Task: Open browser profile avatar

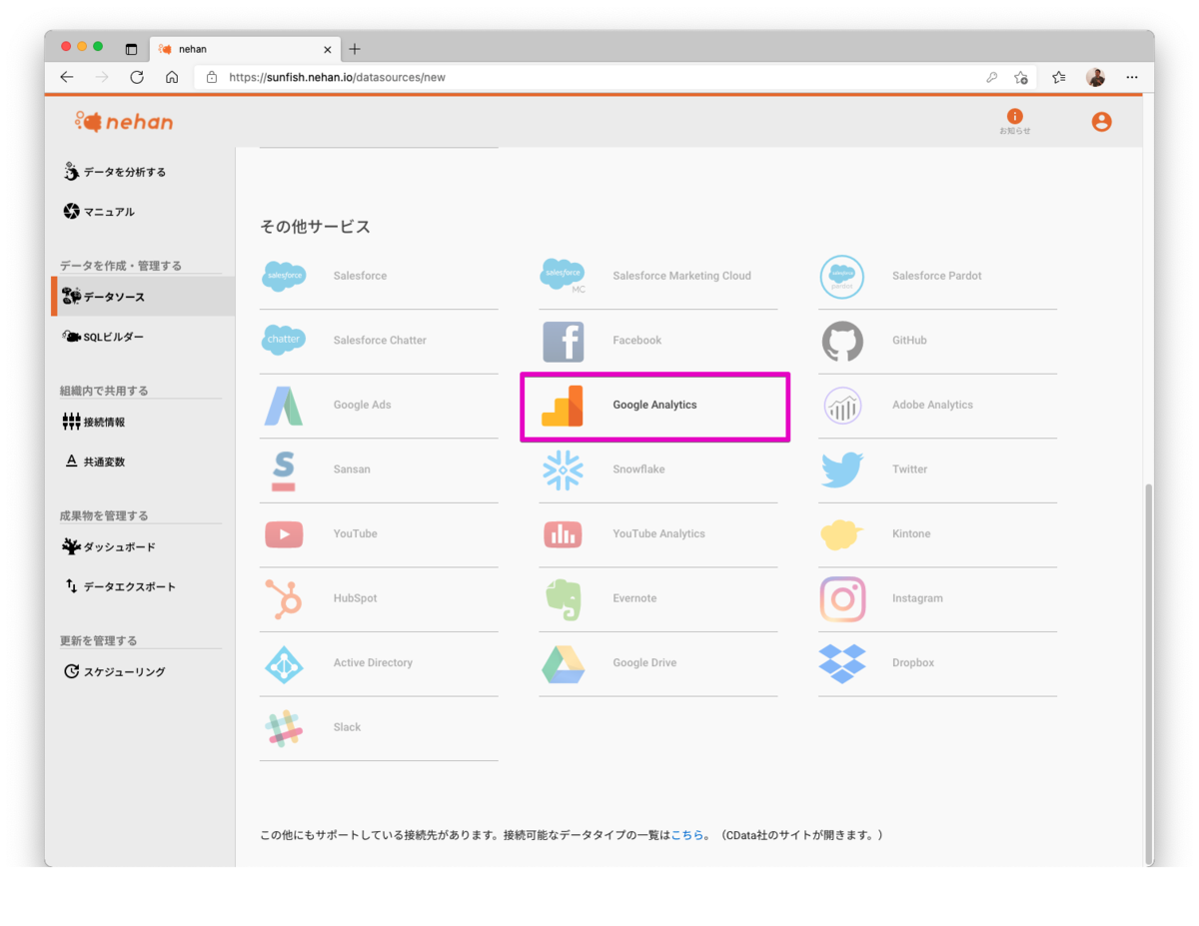Action: (1096, 77)
